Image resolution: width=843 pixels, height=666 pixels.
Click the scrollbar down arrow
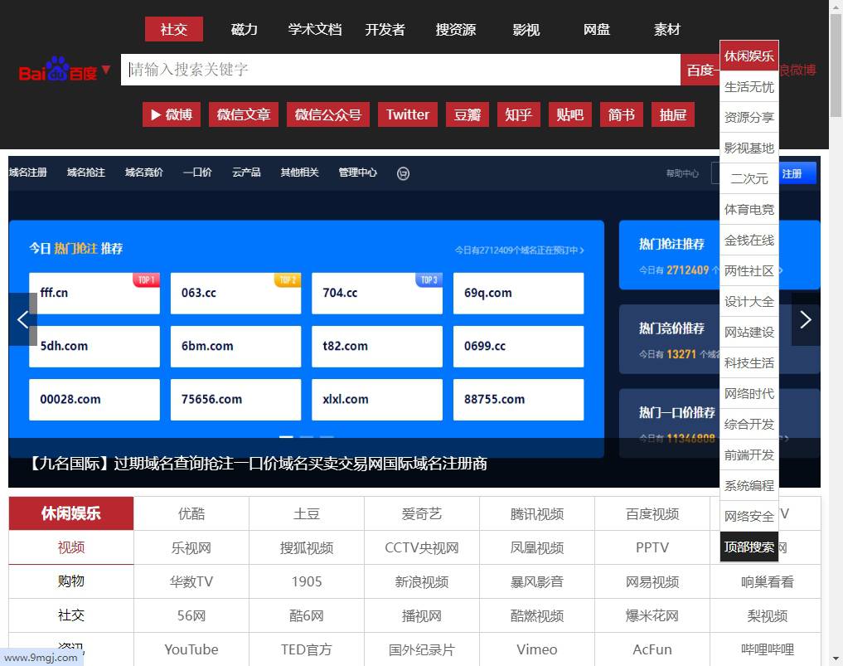coord(836,659)
